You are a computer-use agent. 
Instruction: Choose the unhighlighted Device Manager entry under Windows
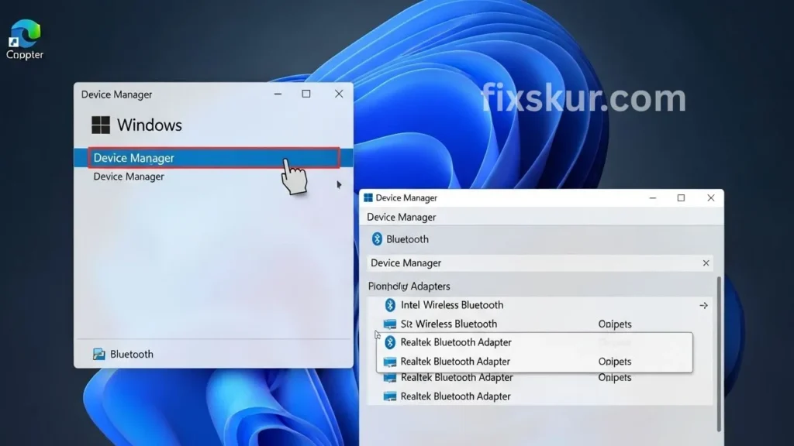coord(129,177)
